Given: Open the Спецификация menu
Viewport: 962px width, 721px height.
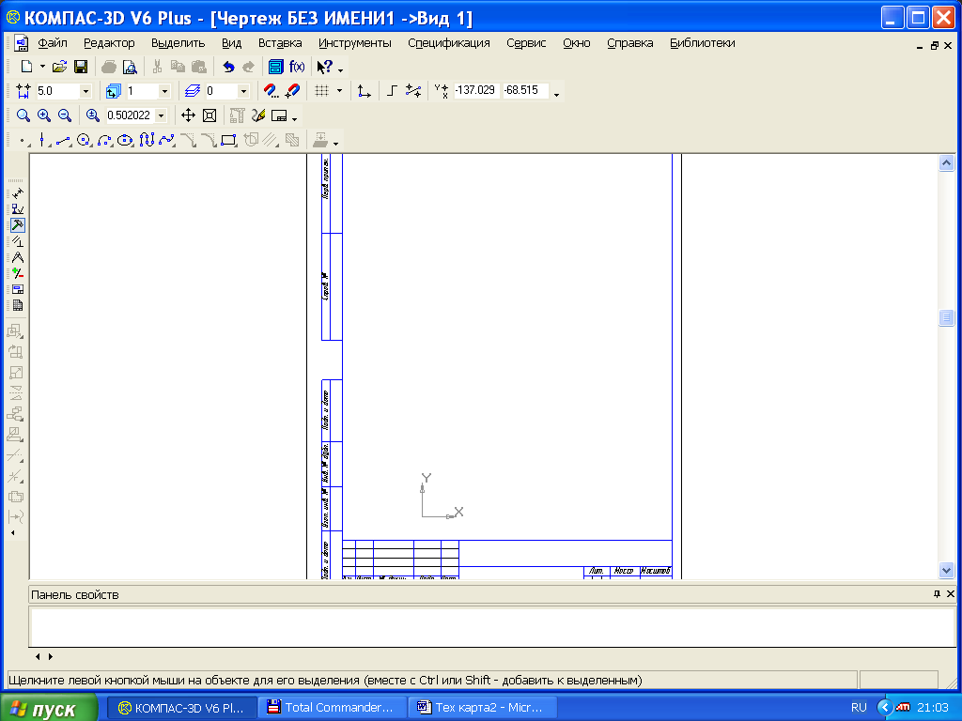Looking at the screenshot, I should [x=448, y=43].
